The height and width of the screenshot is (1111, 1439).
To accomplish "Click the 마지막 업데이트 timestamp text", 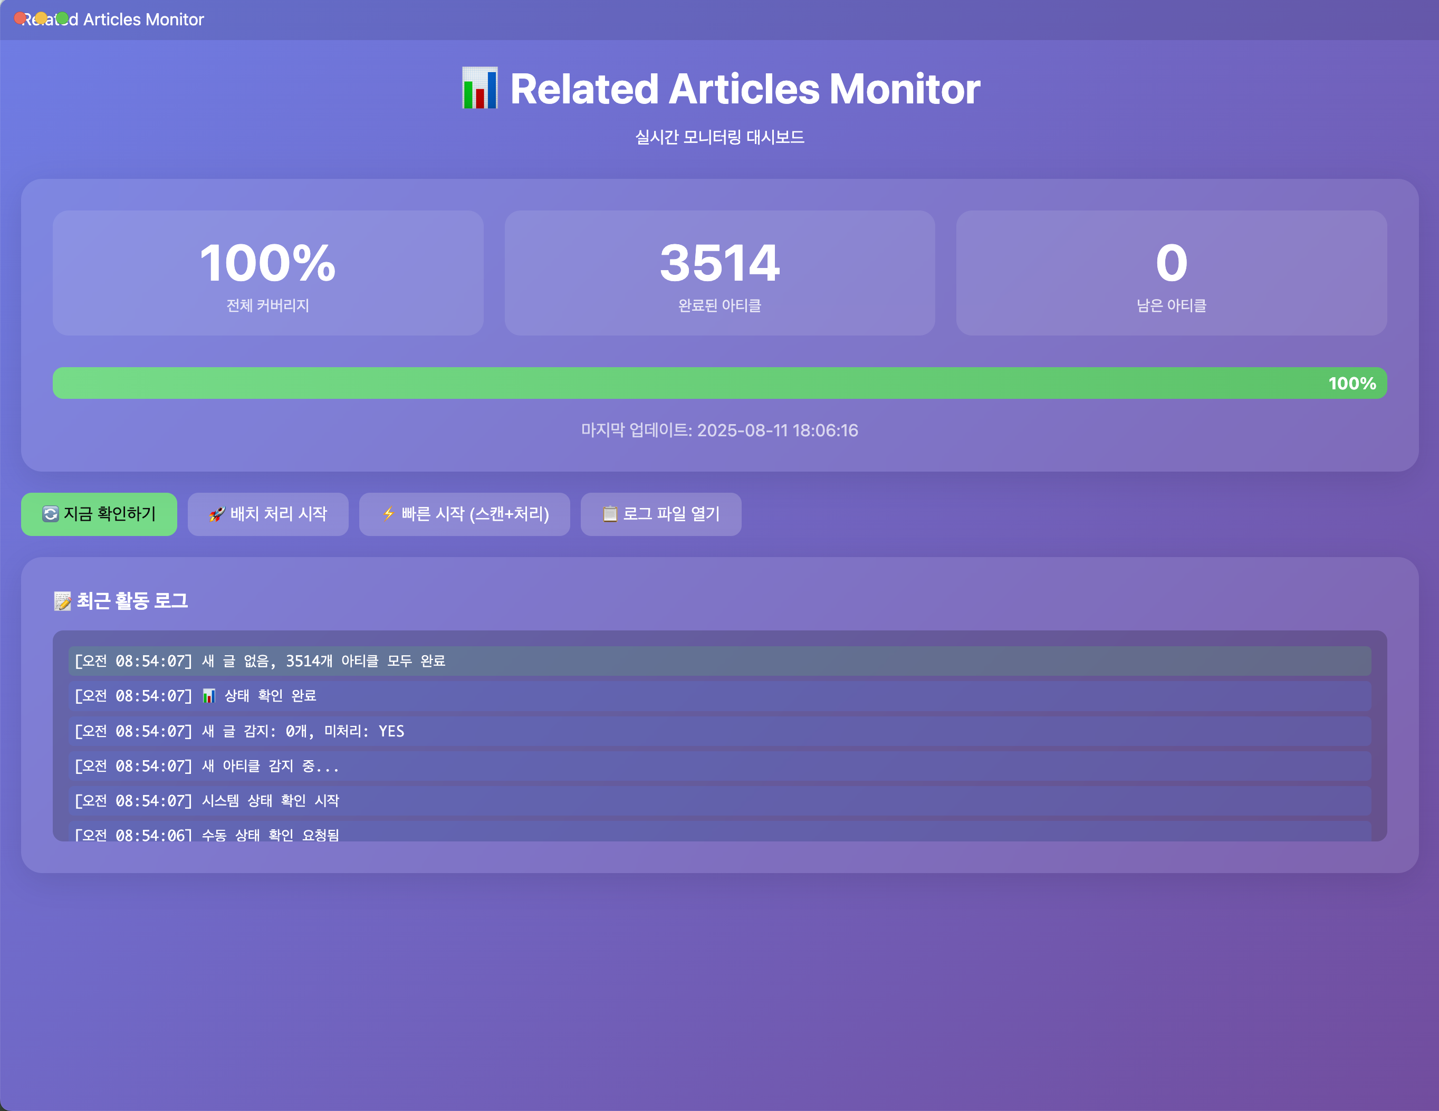I will pos(719,430).
